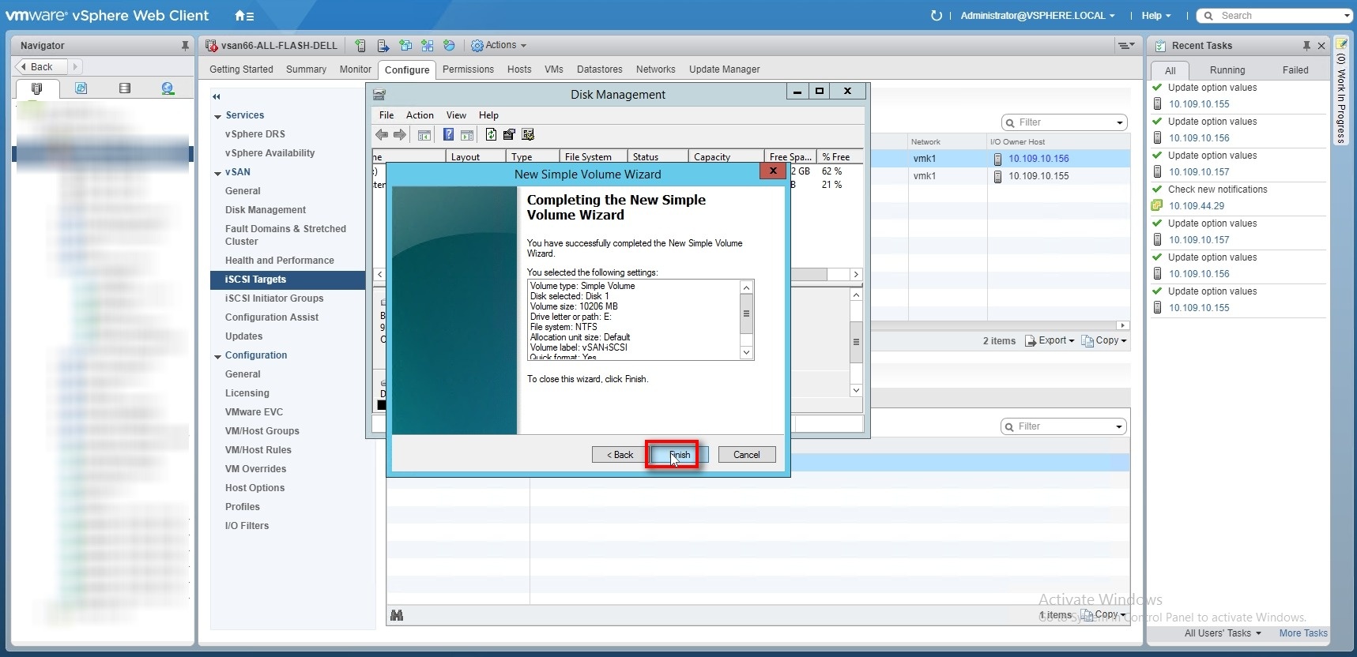Click the Disk Management refresh toolbar icon
Screen dimensions: 1357x657
[x=491, y=135]
